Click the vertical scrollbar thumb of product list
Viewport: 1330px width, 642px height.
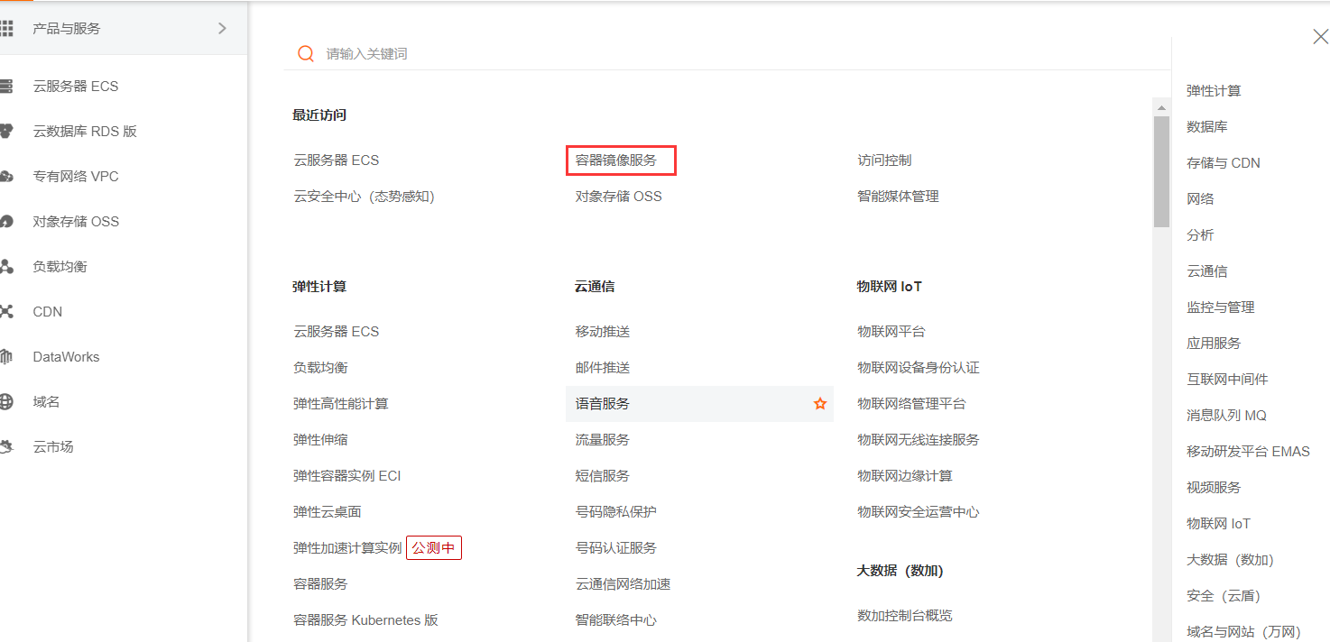coord(1161,171)
